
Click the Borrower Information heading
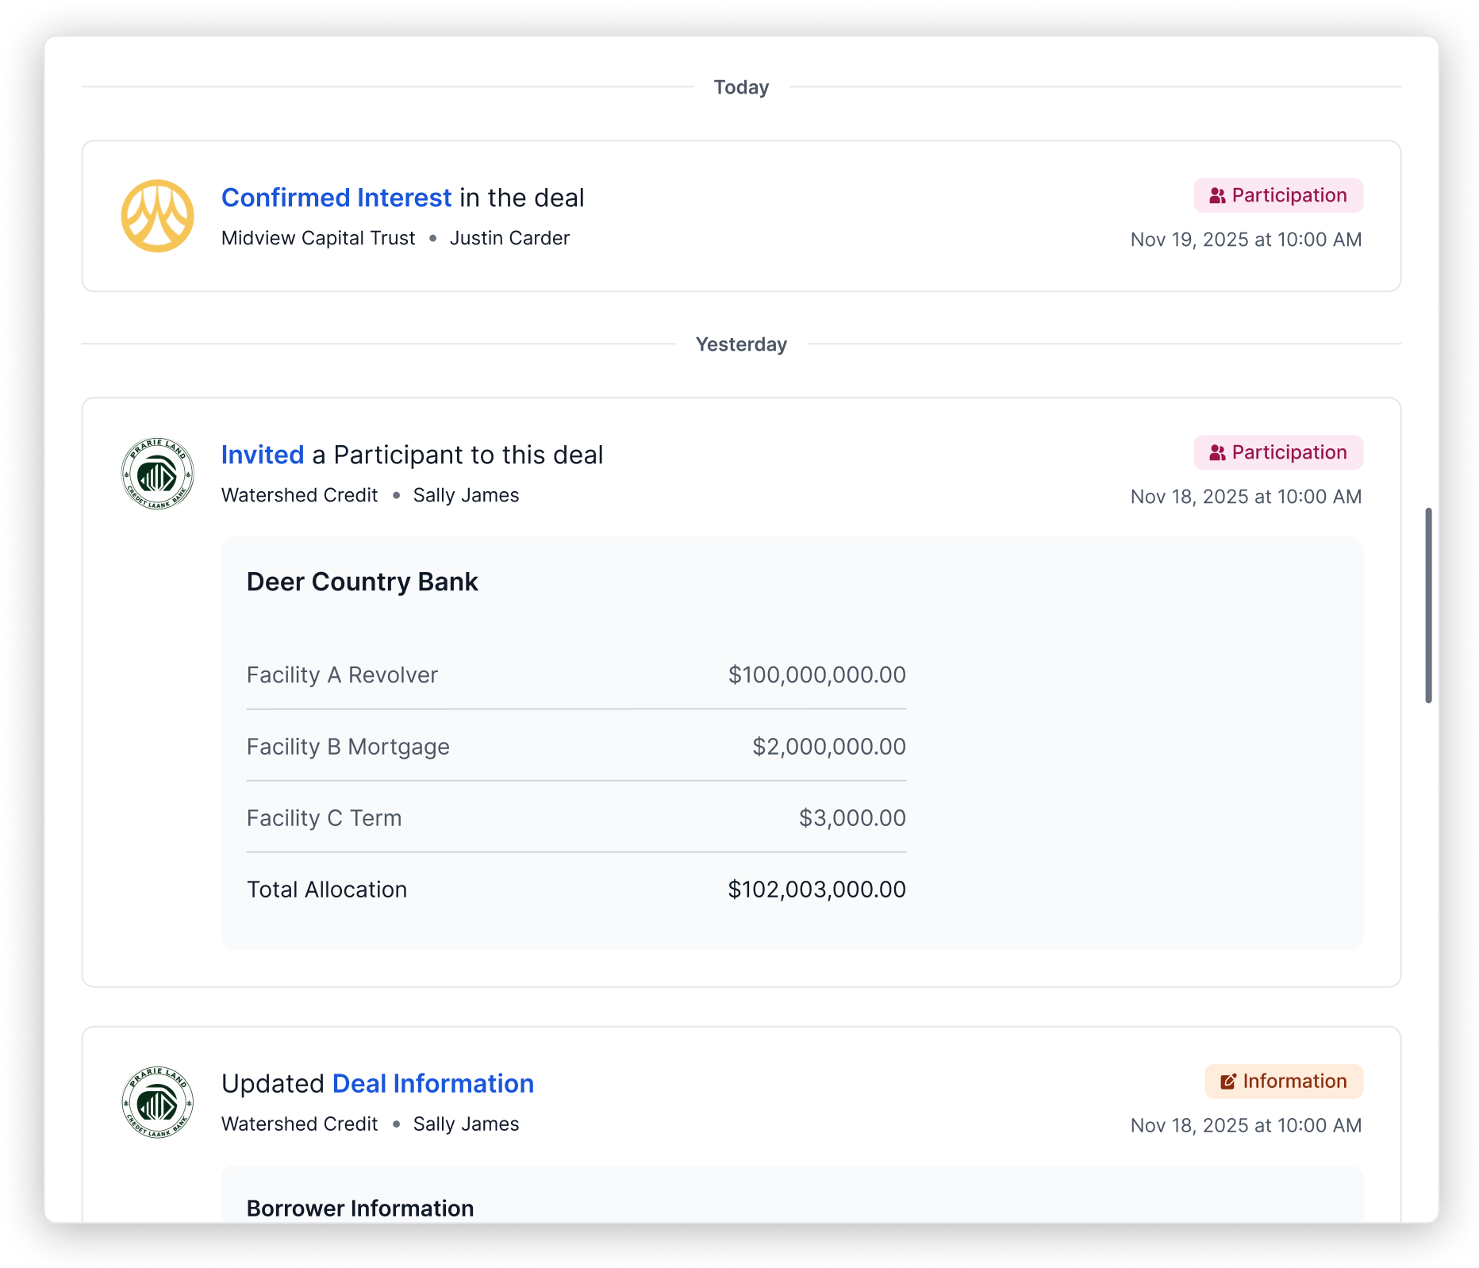coord(359,1208)
